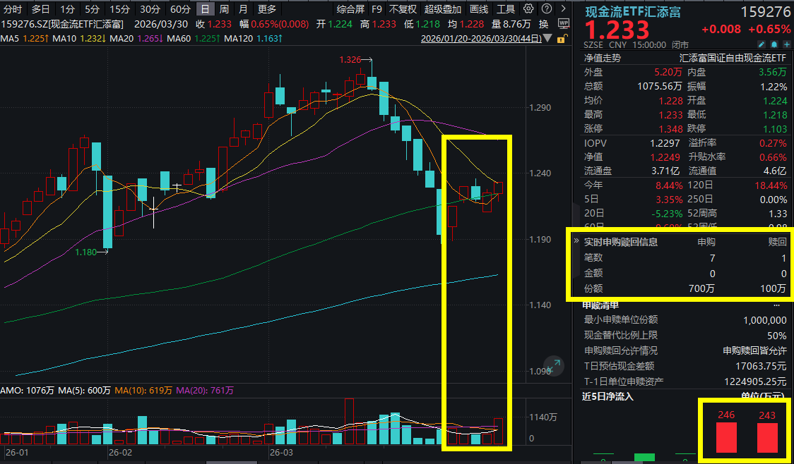Add to watchlist with the plus icon
The image size is (794, 464).
(x=786, y=44)
